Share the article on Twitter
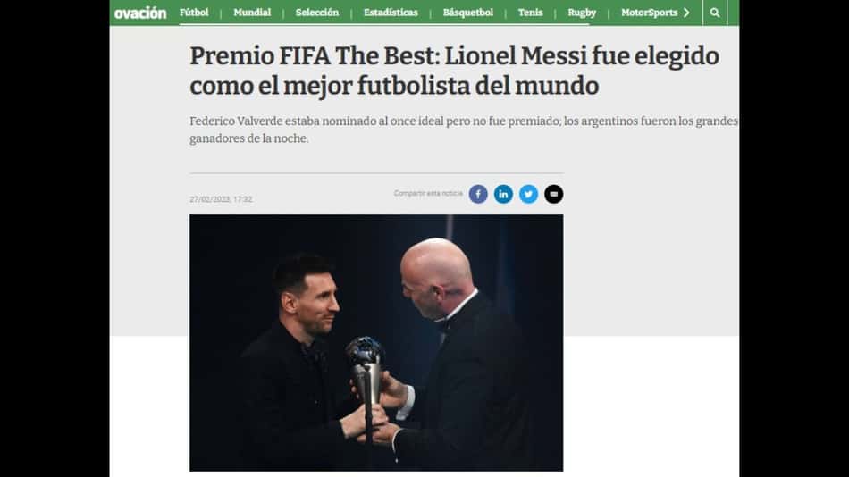The width and height of the screenshot is (849, 477). [528, 194]
